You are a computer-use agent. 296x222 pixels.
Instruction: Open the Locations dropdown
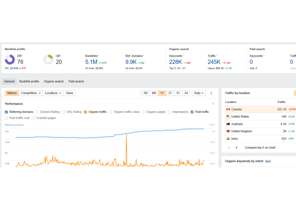click(x=53, y=93)
